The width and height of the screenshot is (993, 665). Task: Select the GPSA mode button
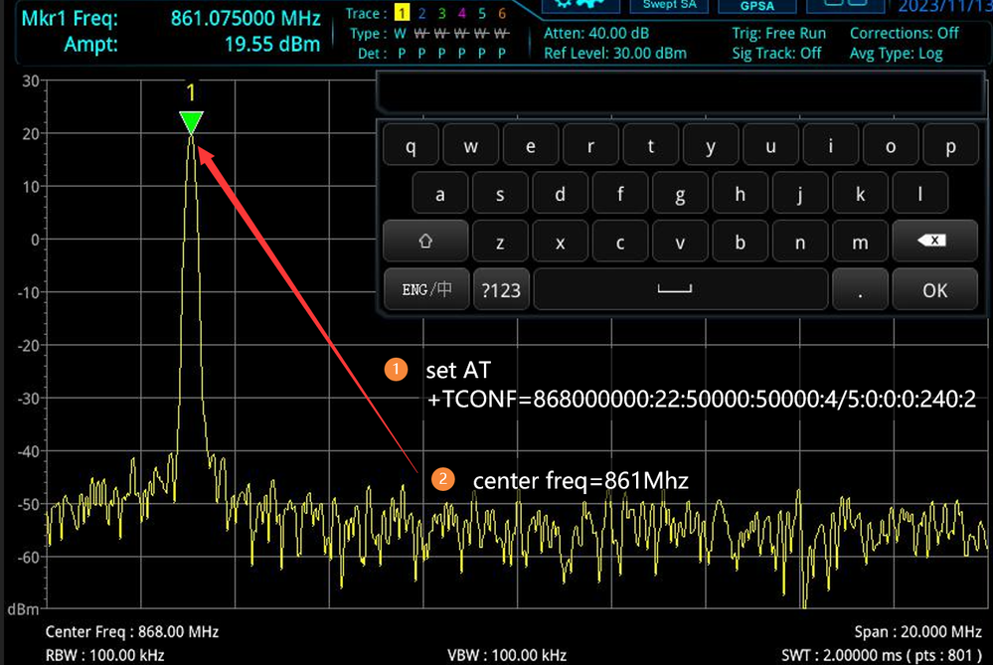757,5
